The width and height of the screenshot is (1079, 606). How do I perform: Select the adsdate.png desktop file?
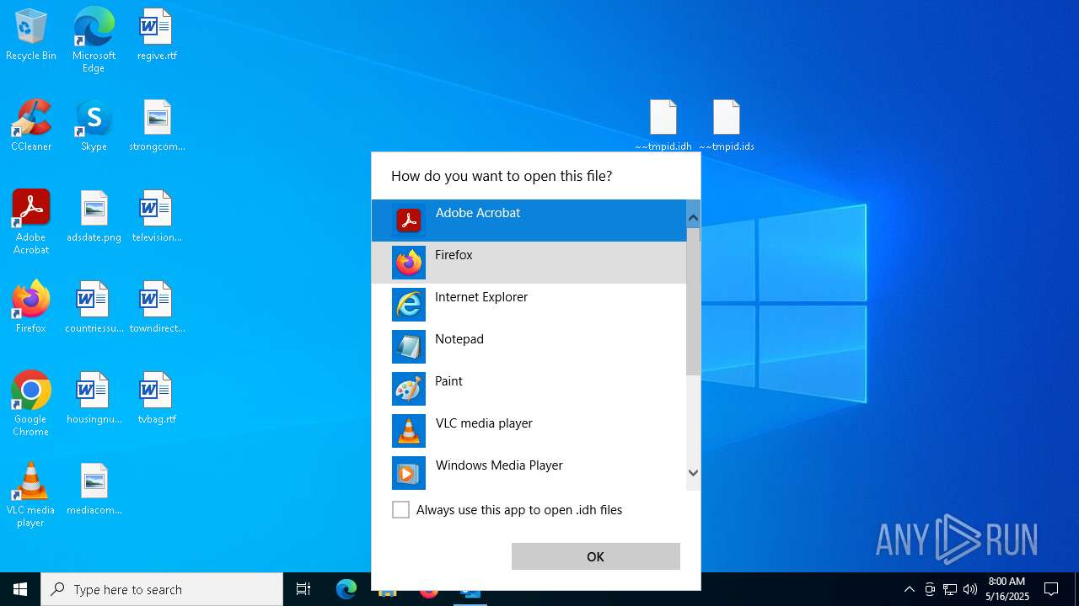coord(94,217)
